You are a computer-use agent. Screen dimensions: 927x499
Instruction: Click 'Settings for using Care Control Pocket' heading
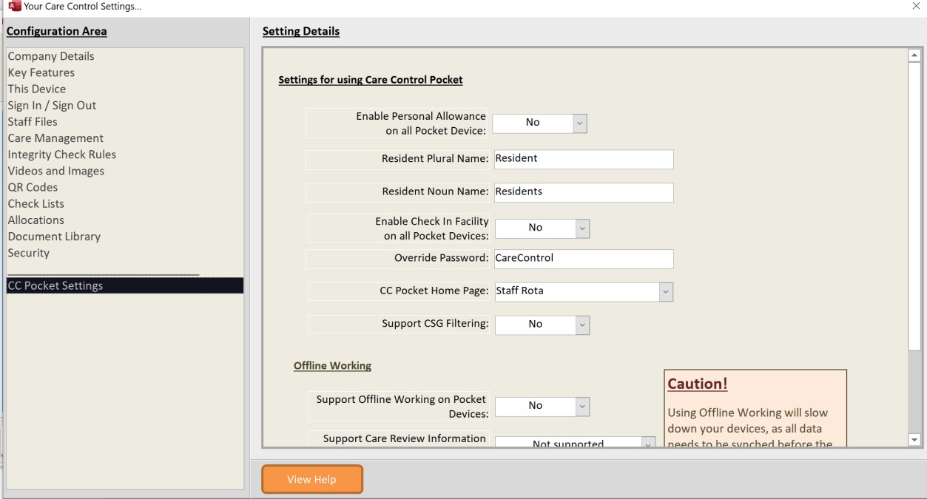pos(371,80)
